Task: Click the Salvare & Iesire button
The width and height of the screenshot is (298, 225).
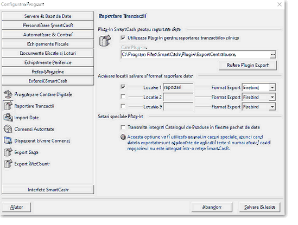Action: [x=259, y=207]
